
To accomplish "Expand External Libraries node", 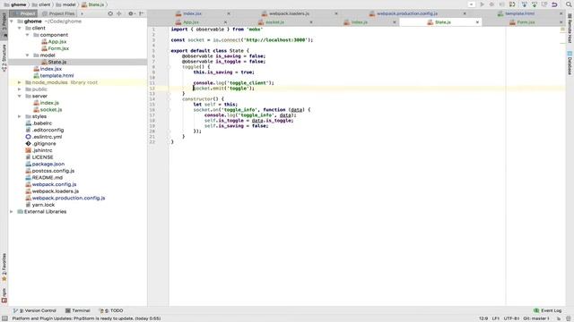I will (12, 212).
